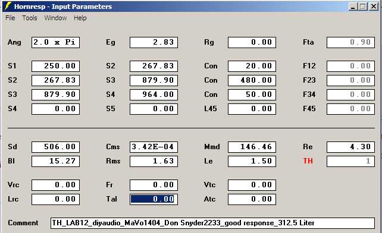382x233 pixels.
Task: Open the Help menu
Action: point(80,18)
